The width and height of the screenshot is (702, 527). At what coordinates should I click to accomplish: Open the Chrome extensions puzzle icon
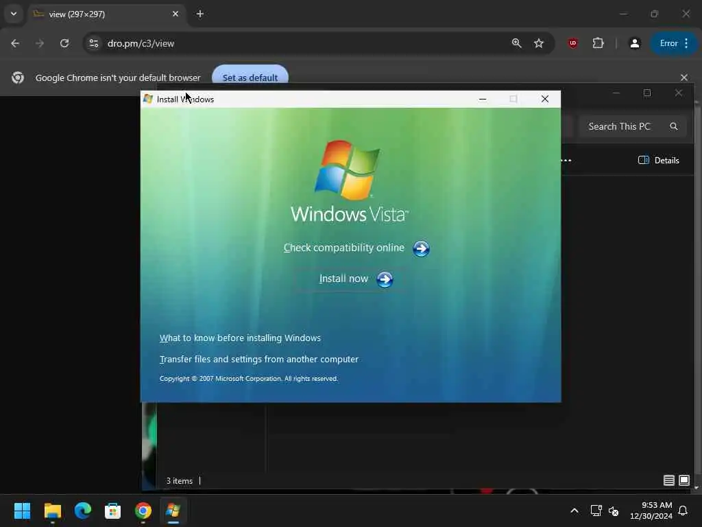tap(598, 43)
